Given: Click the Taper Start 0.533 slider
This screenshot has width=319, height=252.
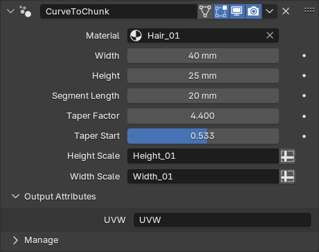Looking at the screenshot, I should point(203,136).
